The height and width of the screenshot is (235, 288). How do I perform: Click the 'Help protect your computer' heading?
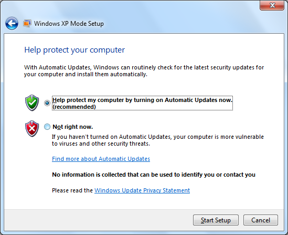74,50
